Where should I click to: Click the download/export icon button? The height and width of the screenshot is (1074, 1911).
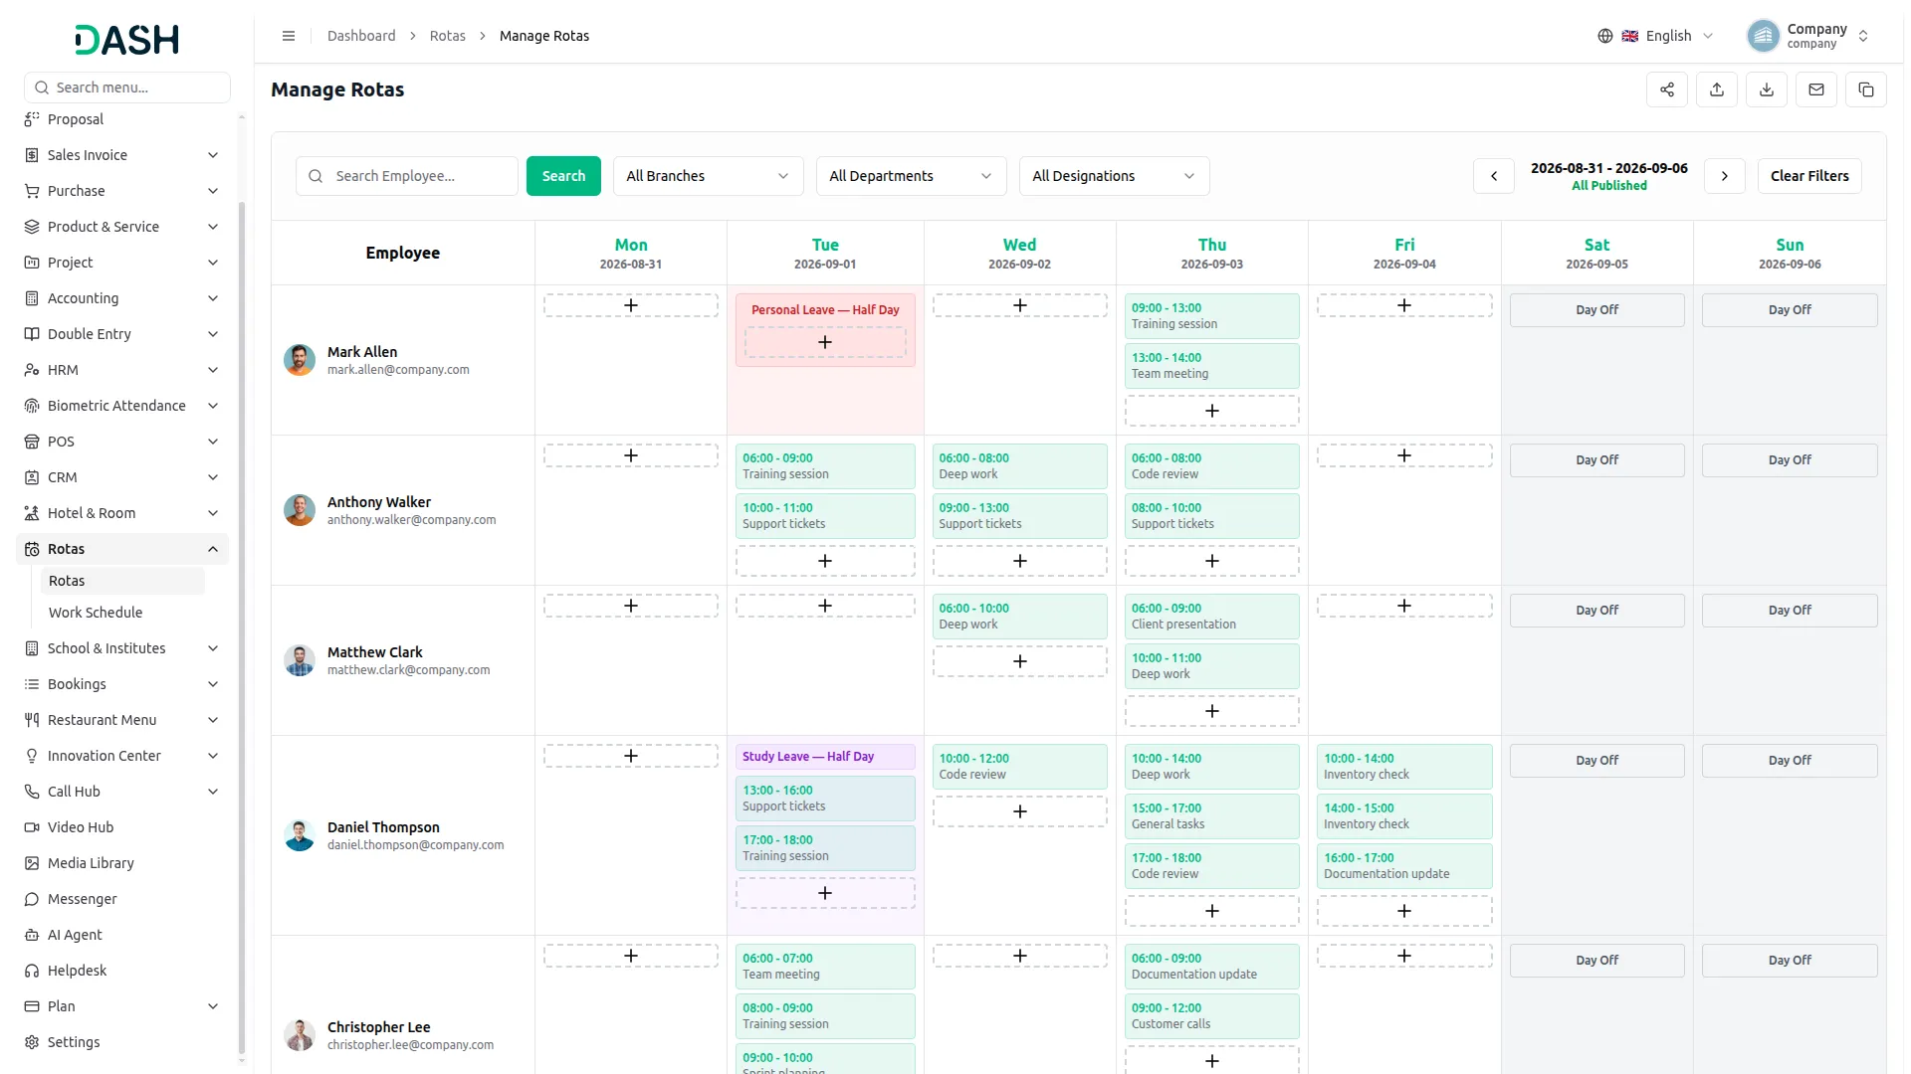click(1767, 89)
